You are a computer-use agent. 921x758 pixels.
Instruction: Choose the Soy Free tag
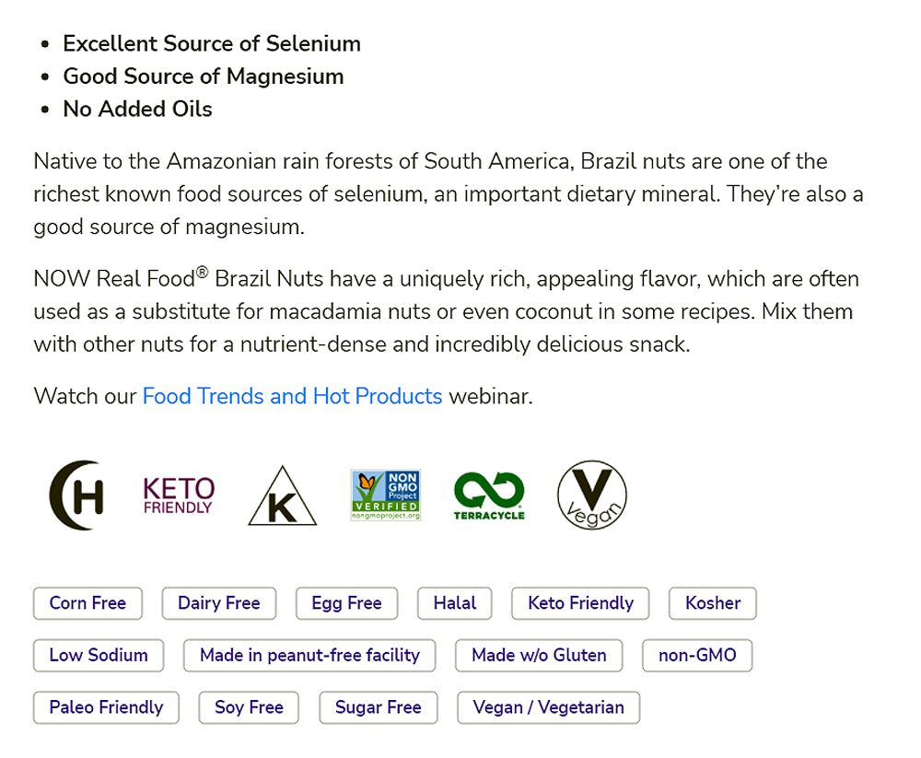tap(249, 707)
